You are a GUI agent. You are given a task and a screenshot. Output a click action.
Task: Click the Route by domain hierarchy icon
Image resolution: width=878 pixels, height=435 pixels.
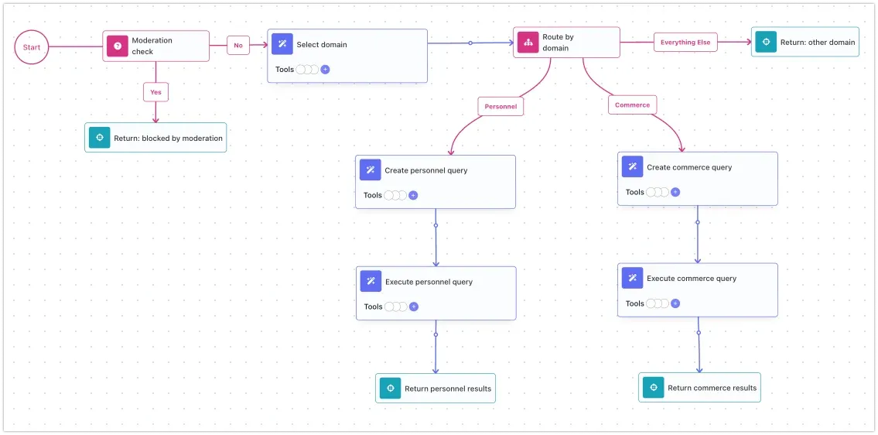click(x=528, y=42)
